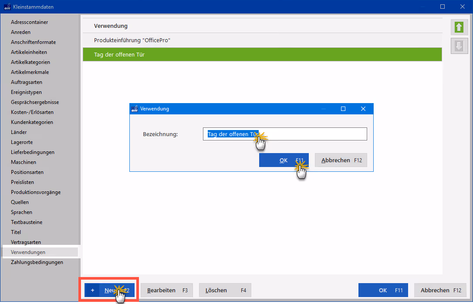Select Positionsarten in the sidebar

pyautogui.click(x=27, y=172)
